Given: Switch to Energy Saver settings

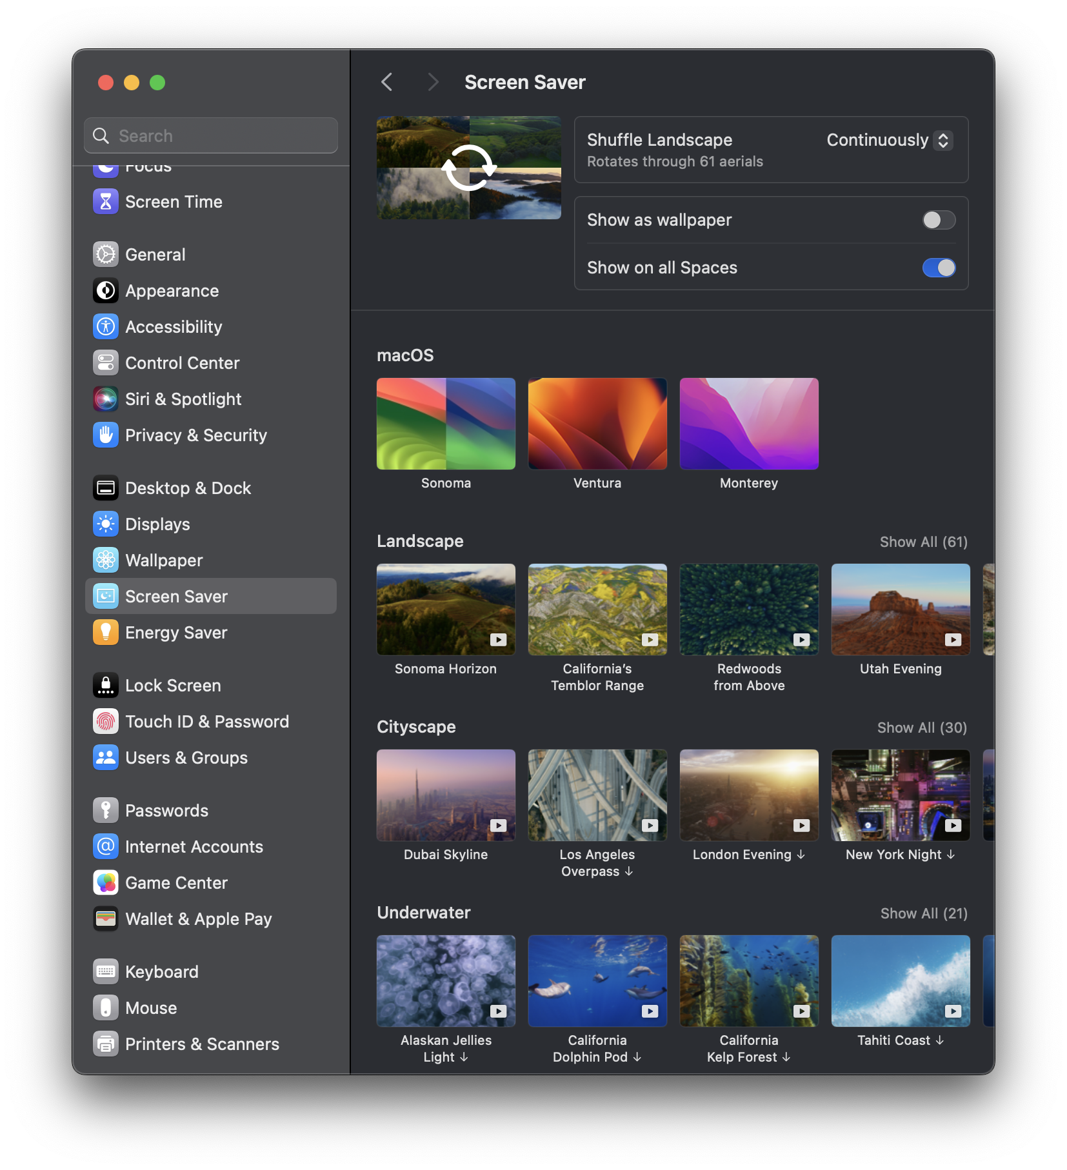Looking at the screenshot, I should coord(175,632).
